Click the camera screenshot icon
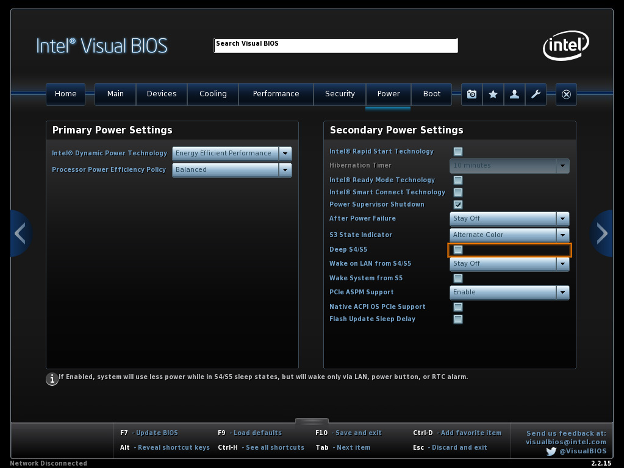The width and height of the screenshot is (624, 468). (x=472, y=94)
